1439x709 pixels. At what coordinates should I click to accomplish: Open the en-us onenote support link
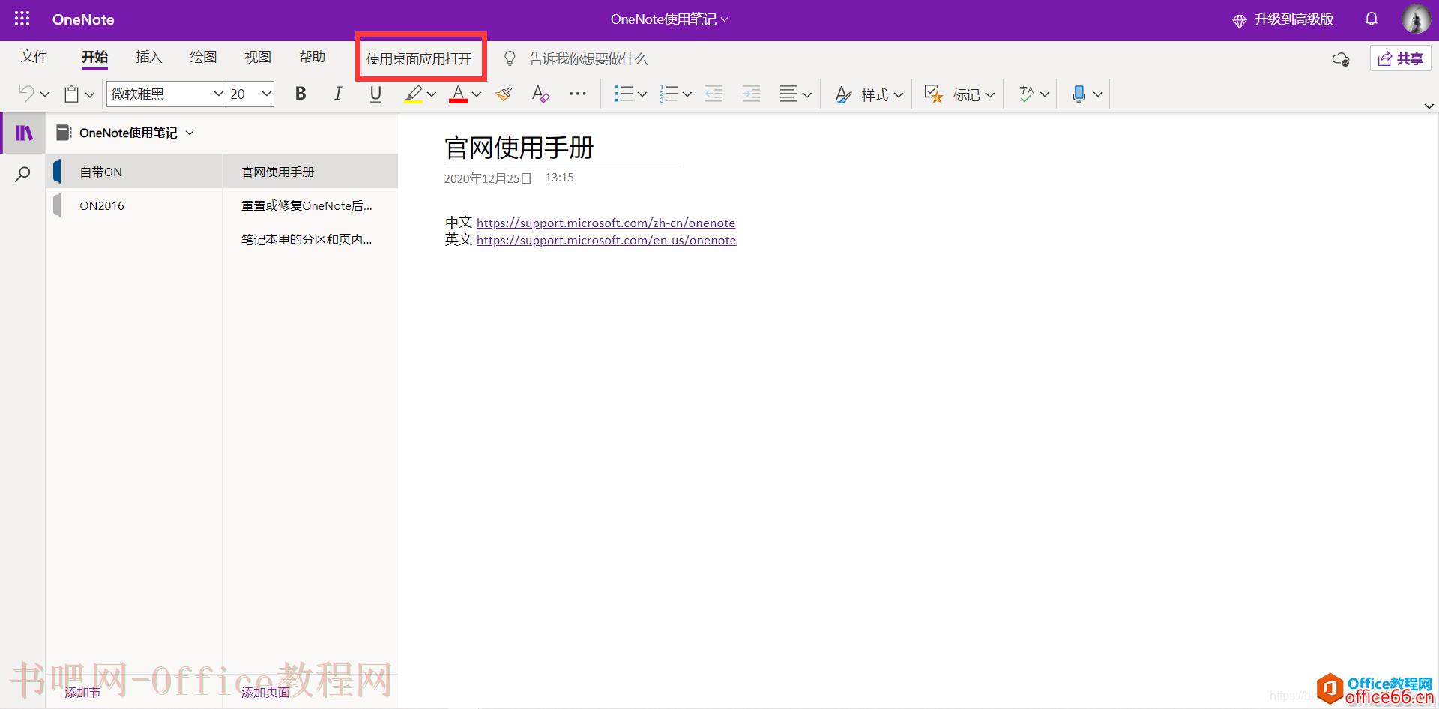[606, 240]
